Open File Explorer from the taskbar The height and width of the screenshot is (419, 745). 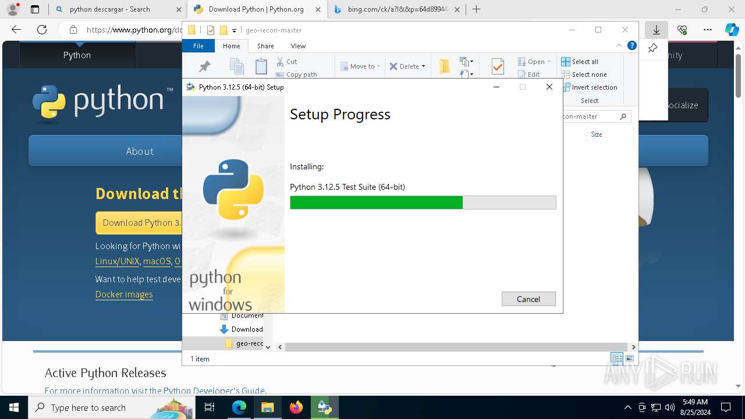[267, 407]
